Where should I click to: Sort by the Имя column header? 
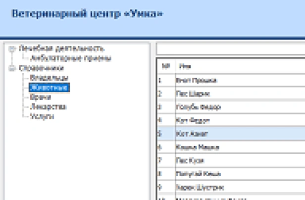click(238, 66)
